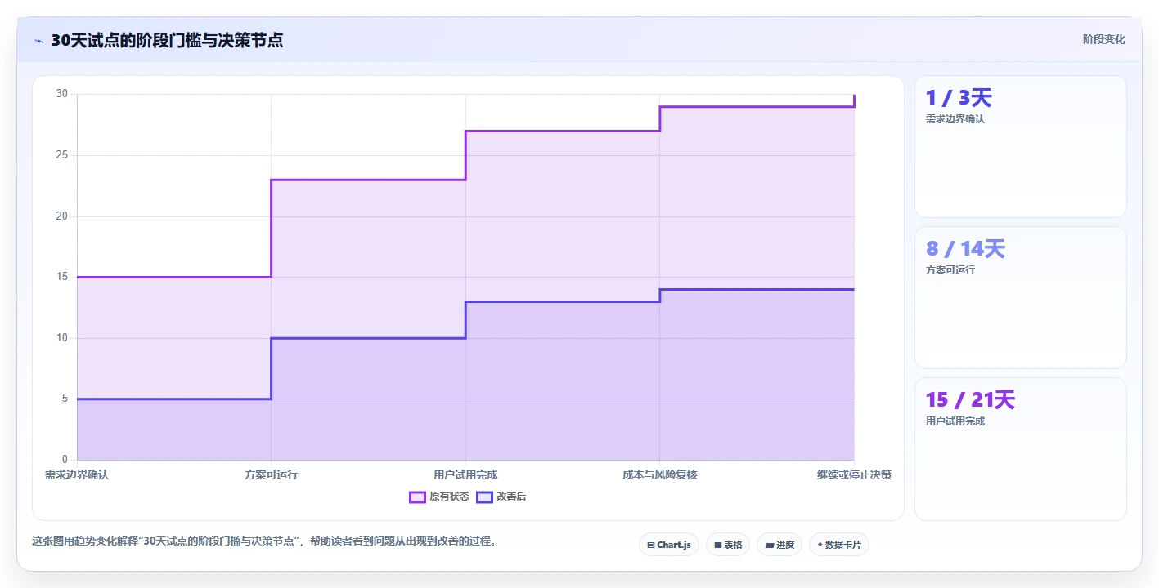Click the table icon inside the 表格 pill
This screenshot has height=588, width=1159.
tap(717, 545)
